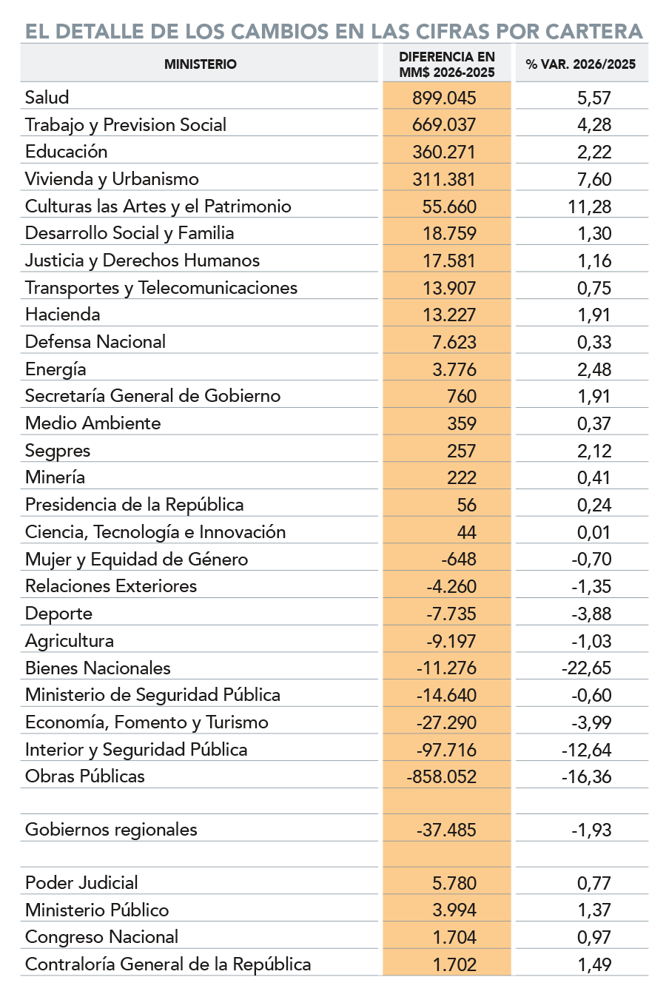This screenshot has width=666, height=997.
Task: Select the Ciencia, Tecnología e Innovación percentage 0,01
Action: (593, 532)
